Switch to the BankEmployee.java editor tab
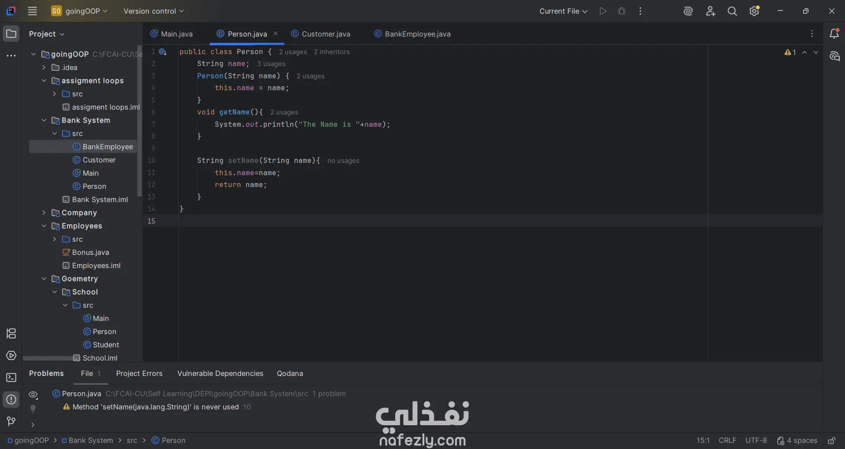 point(412,34)
